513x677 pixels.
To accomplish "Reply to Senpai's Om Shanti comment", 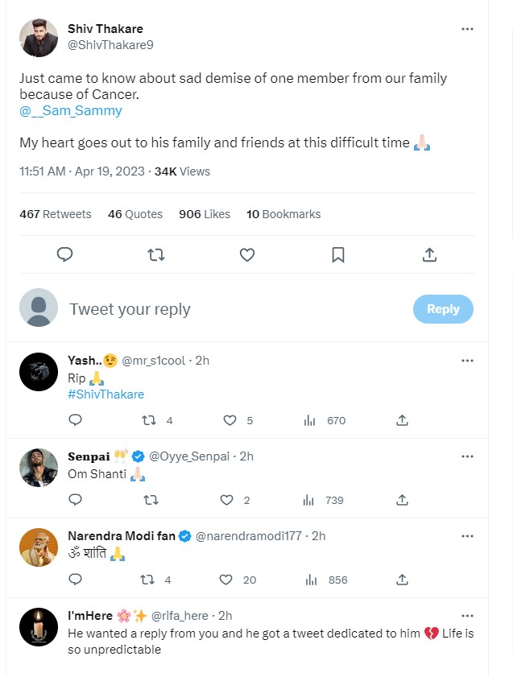I will pos(75,500).
